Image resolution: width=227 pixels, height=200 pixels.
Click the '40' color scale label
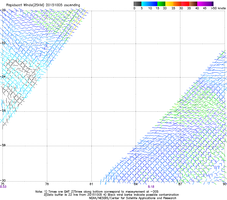[197, 8]
